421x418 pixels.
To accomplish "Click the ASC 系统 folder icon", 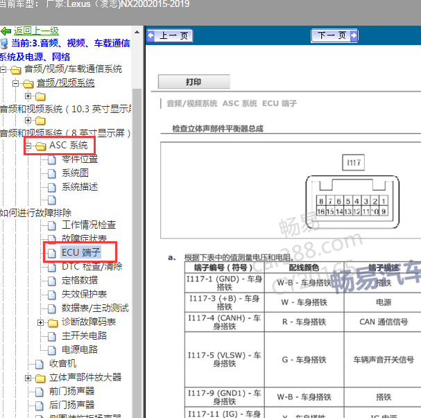I will [40, 146].
